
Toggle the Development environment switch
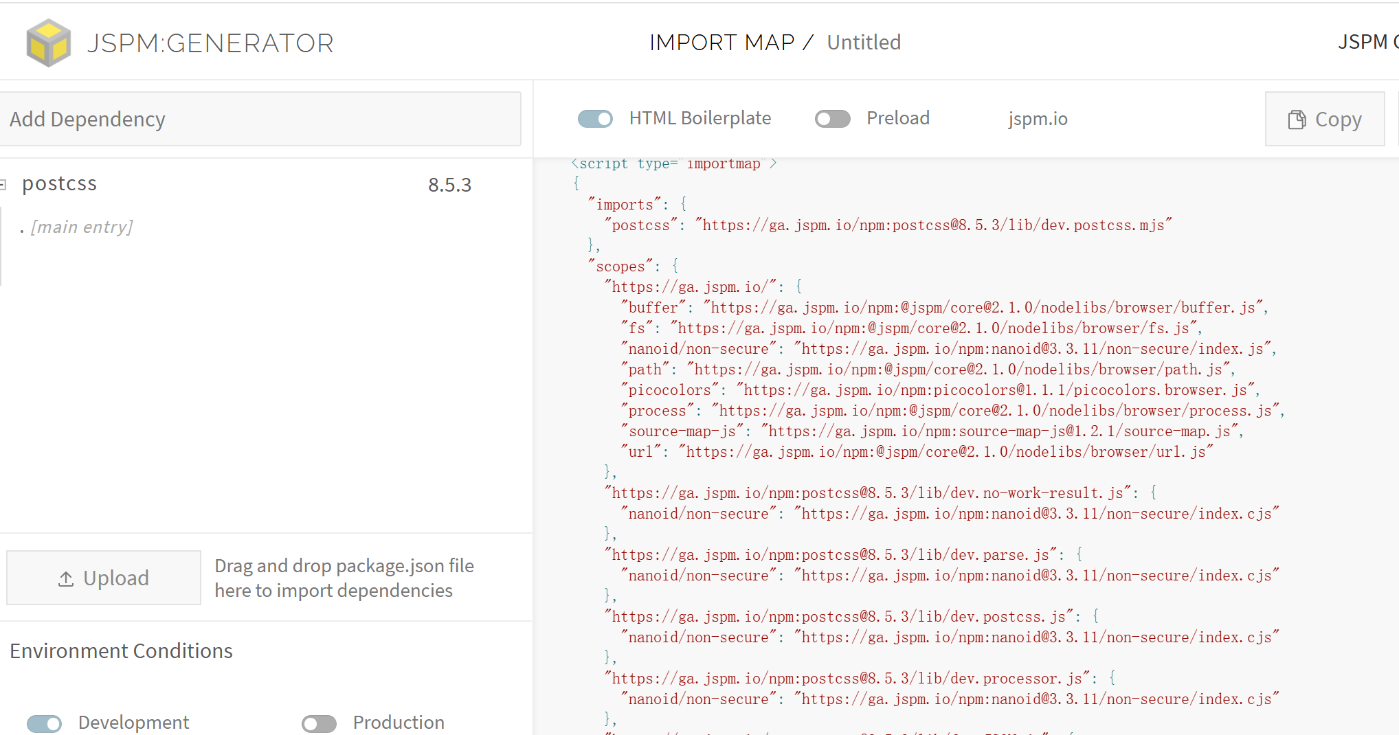tap(44, 723)
